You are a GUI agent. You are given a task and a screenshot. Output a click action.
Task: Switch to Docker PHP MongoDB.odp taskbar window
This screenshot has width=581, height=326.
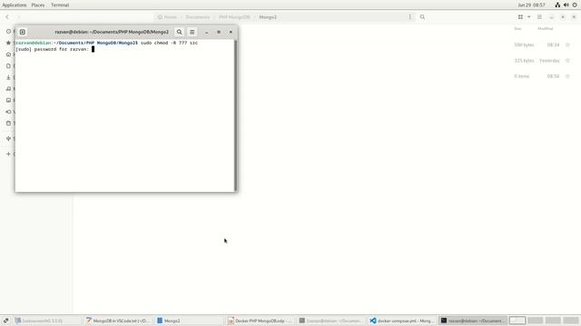coord(261,321)
